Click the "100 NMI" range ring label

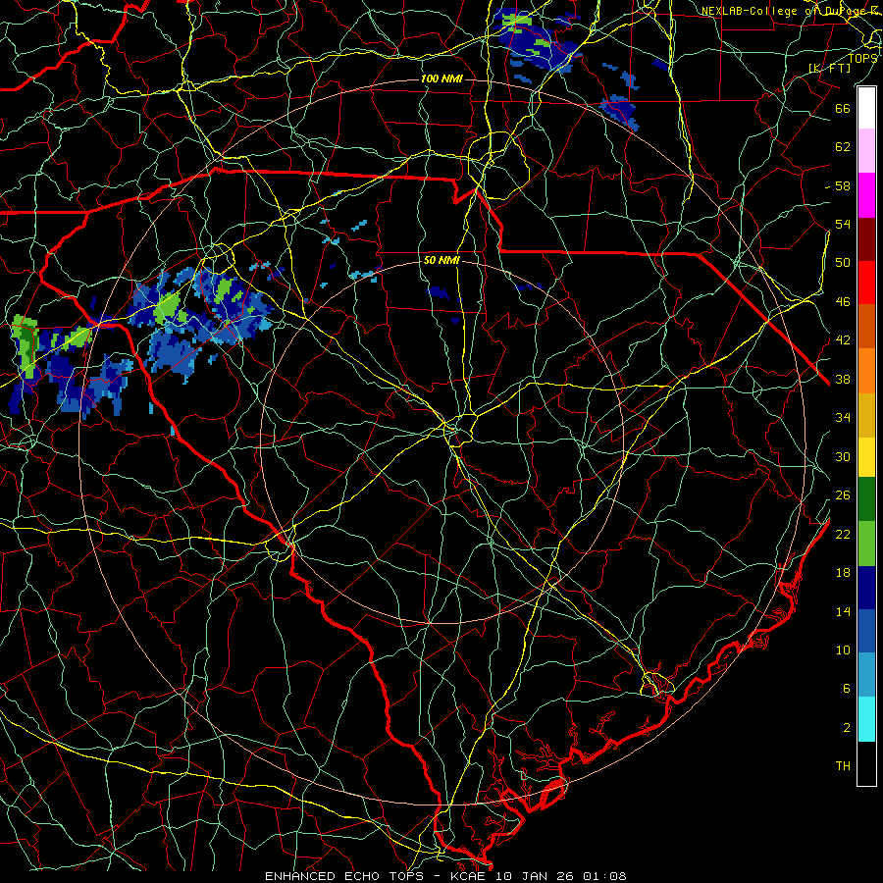point(441,78)
